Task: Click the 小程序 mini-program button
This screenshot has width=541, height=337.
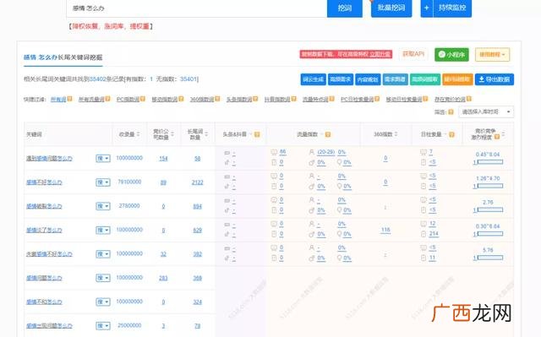Action: 451,54
